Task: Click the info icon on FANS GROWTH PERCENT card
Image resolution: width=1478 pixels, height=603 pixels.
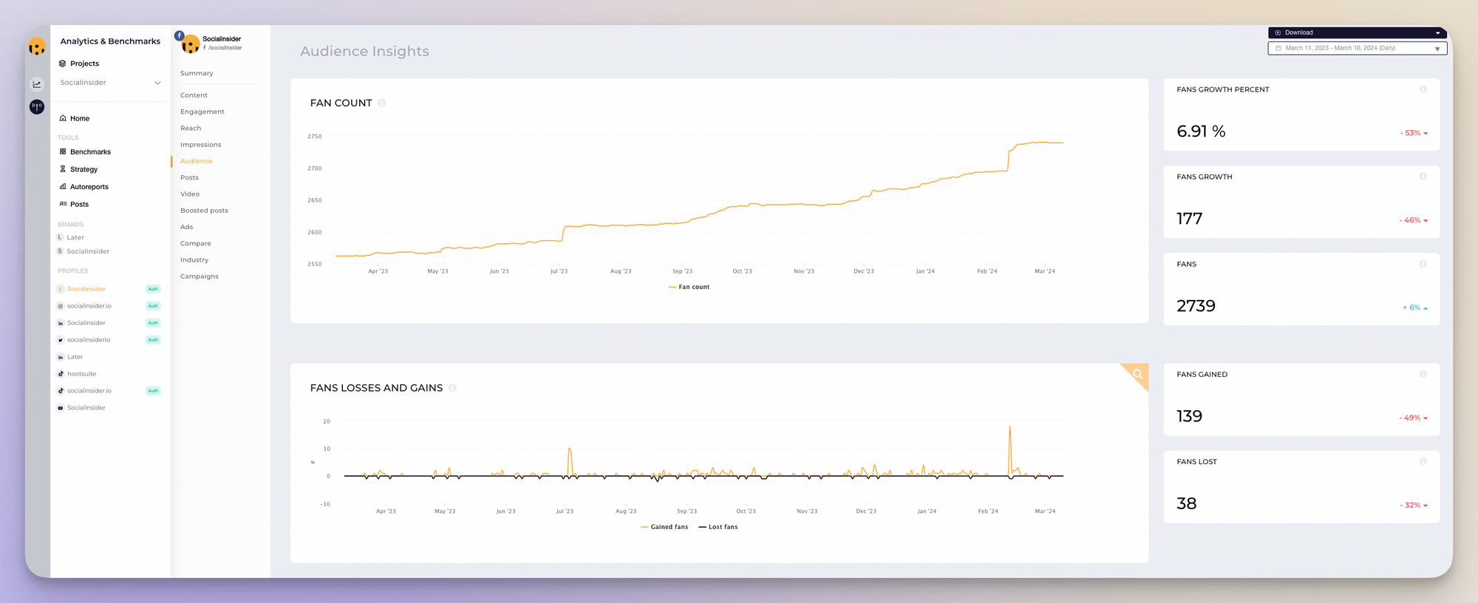Action: point(1423,89)
